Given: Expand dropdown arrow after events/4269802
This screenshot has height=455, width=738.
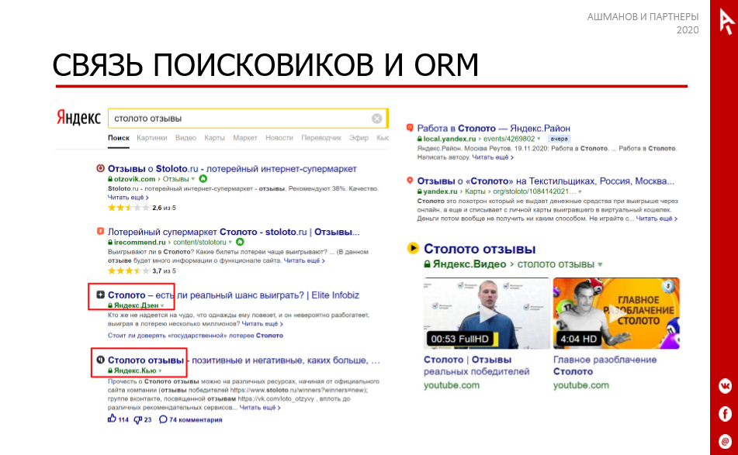Looking at the screenshot, I should click(539, 139).
